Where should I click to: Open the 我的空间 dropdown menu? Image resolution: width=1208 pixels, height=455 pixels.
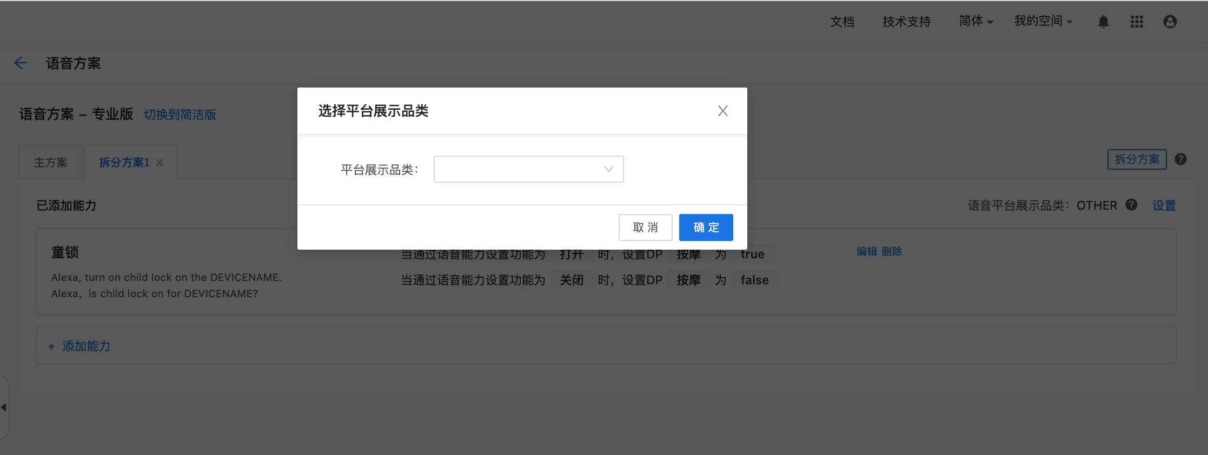pos(1043,21)
